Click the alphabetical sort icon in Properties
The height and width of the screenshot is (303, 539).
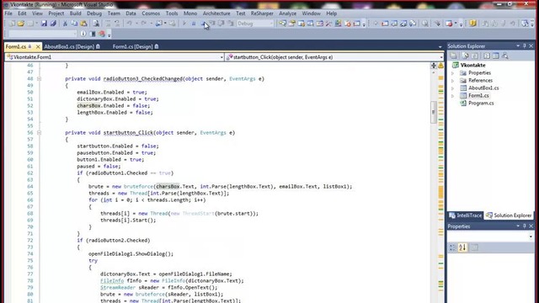pos(462,247)
